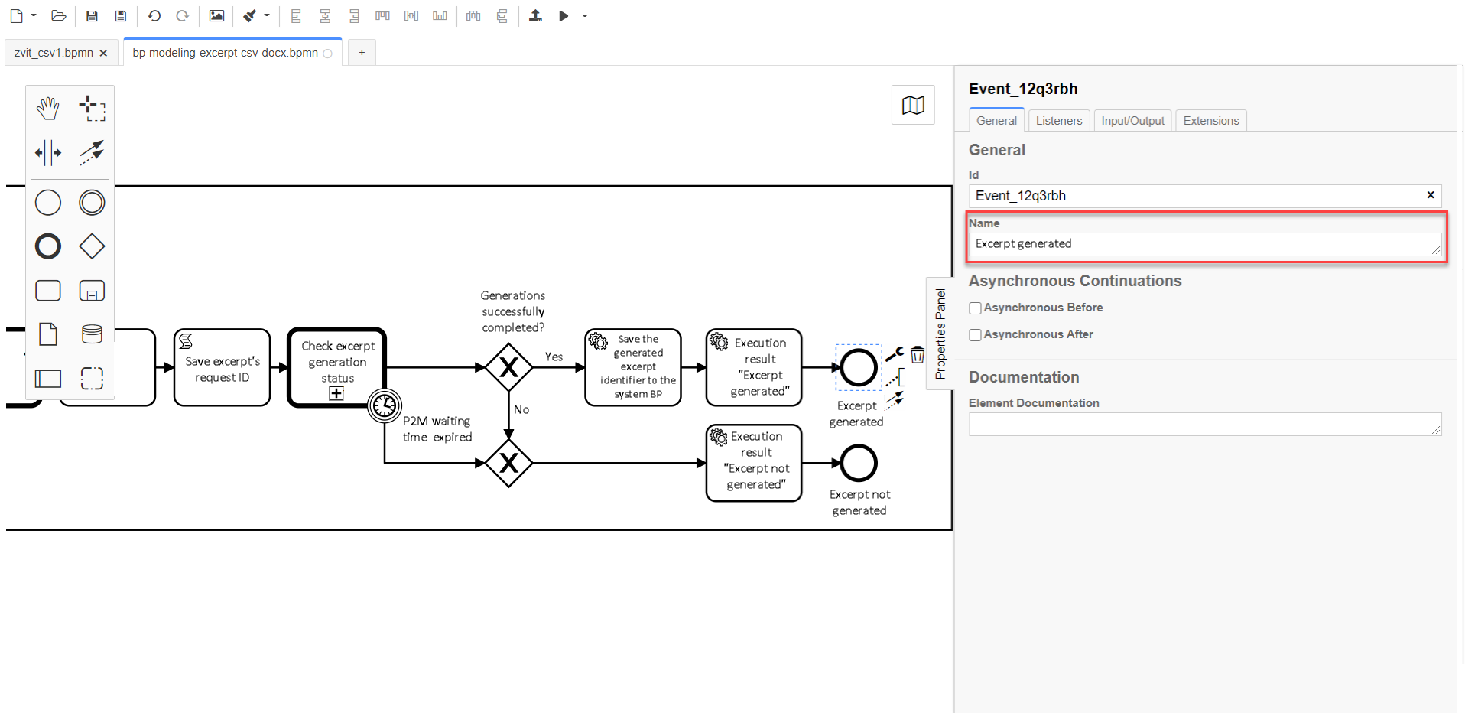Open the Listeners properties tab
This screenshot has width=1465, height=713.
(x=1059, y=121)
